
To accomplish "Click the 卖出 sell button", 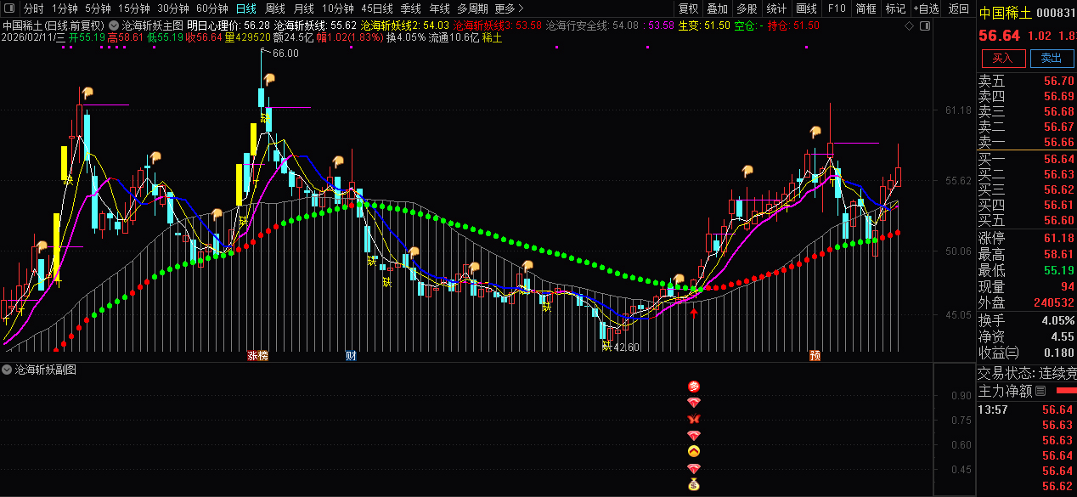I will (x=1052, y=58).
